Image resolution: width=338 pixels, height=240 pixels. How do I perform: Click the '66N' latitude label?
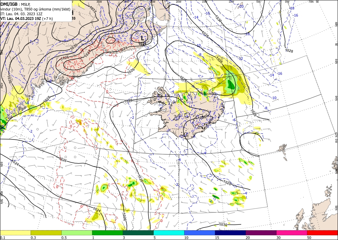(x=336, y=61)
